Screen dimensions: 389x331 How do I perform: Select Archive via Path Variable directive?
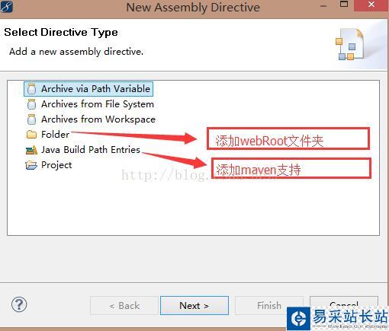[95, 89]
